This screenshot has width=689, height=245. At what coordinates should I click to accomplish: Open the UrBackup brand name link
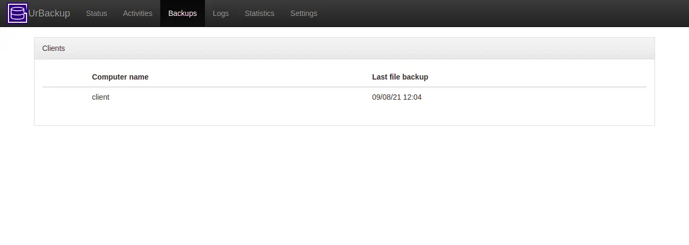click(x=49, y=13)
